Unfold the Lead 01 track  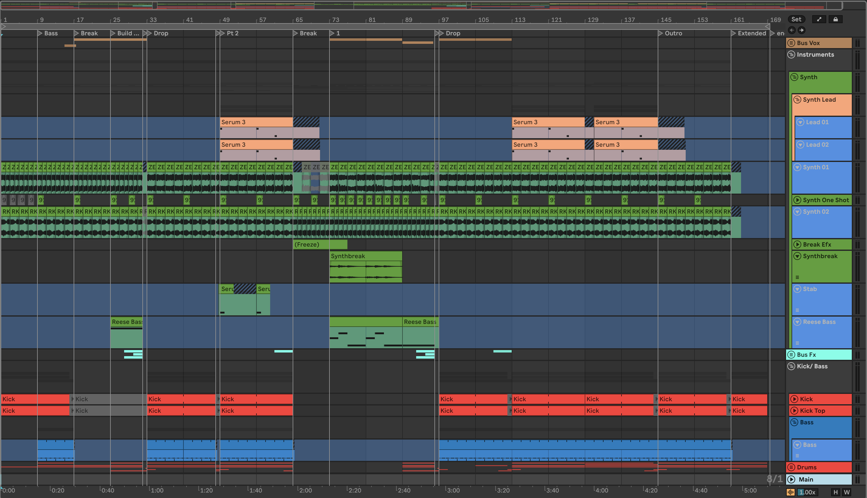[800, 122]
